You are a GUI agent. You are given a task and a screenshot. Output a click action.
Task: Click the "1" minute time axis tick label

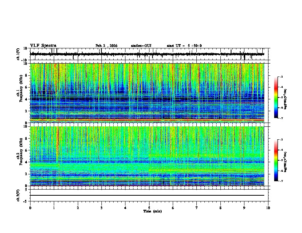[54, 208]
